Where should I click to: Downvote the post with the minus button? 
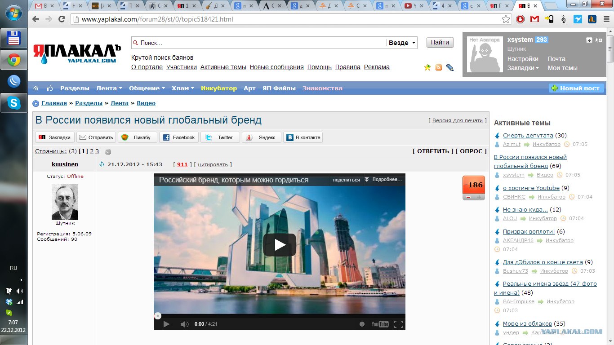468,197
